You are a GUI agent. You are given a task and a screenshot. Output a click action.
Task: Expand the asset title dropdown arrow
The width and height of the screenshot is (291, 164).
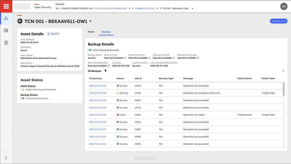[90, 21]
